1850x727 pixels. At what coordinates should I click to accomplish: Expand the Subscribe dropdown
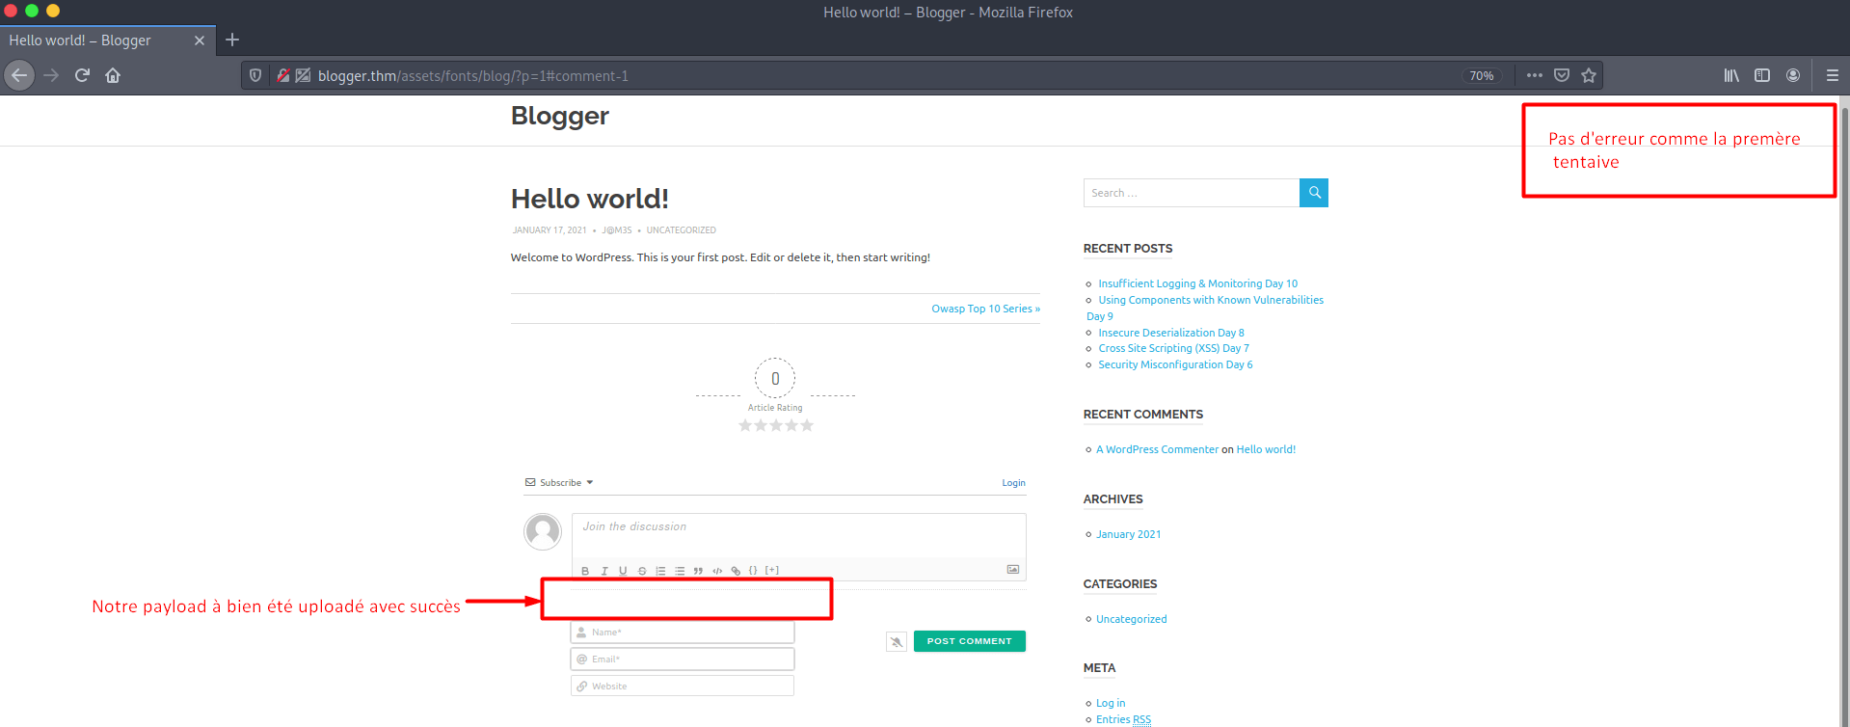click(559, 483)
